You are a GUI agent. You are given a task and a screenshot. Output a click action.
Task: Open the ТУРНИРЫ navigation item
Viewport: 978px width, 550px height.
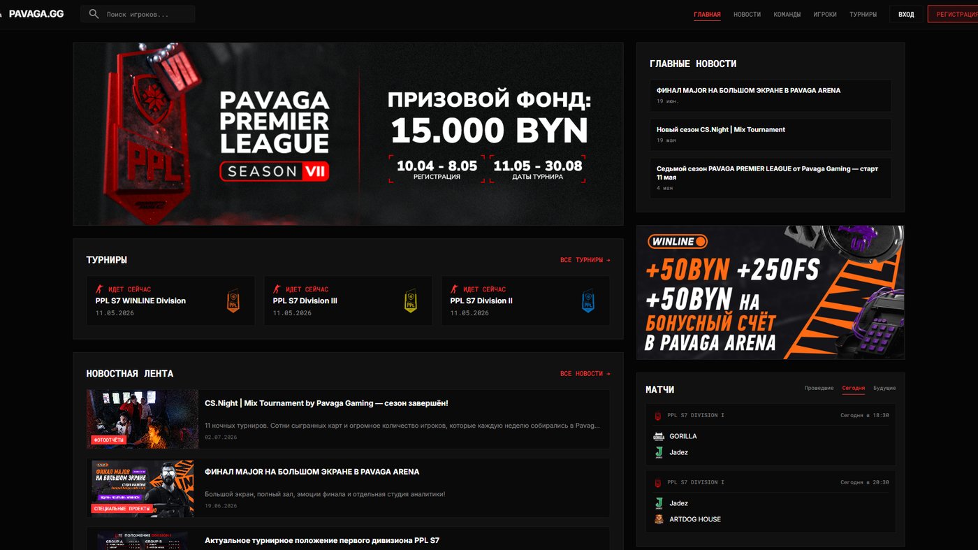click(x=863, y=15)
